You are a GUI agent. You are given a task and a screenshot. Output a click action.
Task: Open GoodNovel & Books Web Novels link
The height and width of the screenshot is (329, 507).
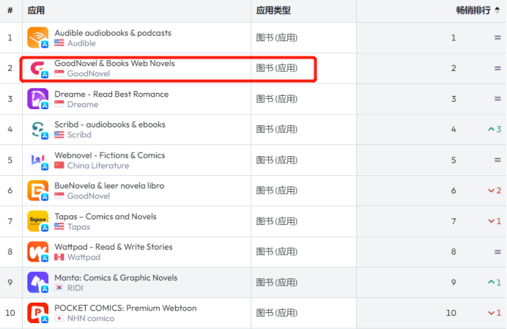click(x=114, y=64)
